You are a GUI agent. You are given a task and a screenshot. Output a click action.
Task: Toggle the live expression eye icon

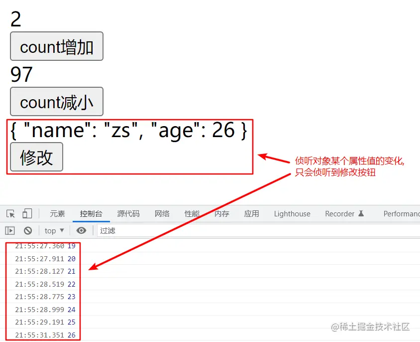click(81, 230)
